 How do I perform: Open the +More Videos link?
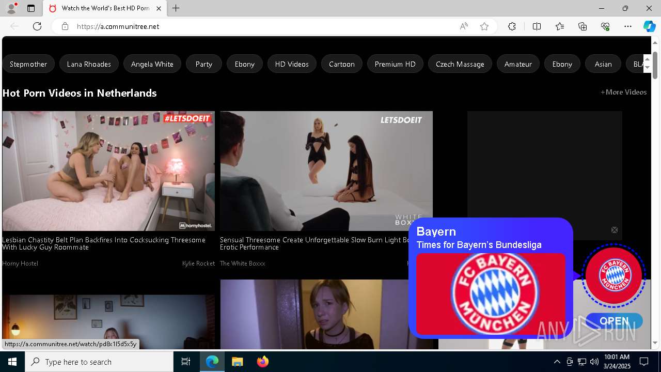coord(623,92)
